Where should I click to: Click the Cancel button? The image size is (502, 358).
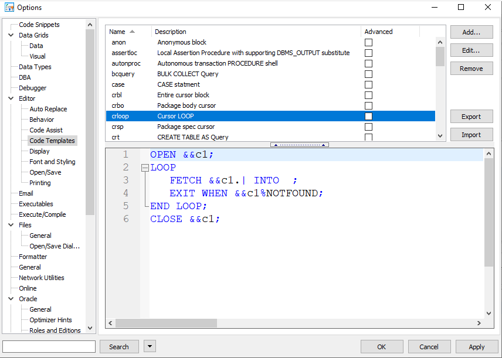(429, 346)
